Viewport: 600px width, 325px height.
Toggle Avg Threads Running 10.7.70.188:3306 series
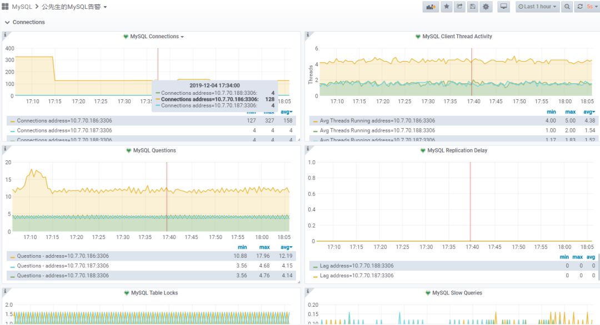click(377, 130)
